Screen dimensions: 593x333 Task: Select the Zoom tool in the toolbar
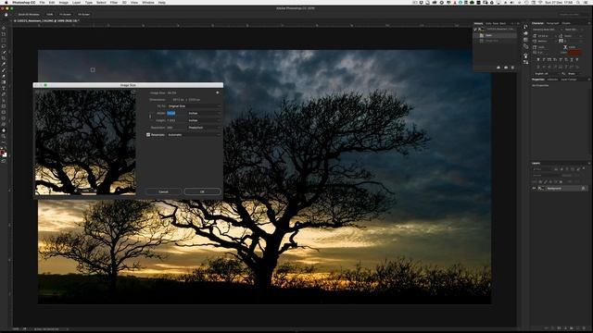pyautogui.click(x=4, y=136)
